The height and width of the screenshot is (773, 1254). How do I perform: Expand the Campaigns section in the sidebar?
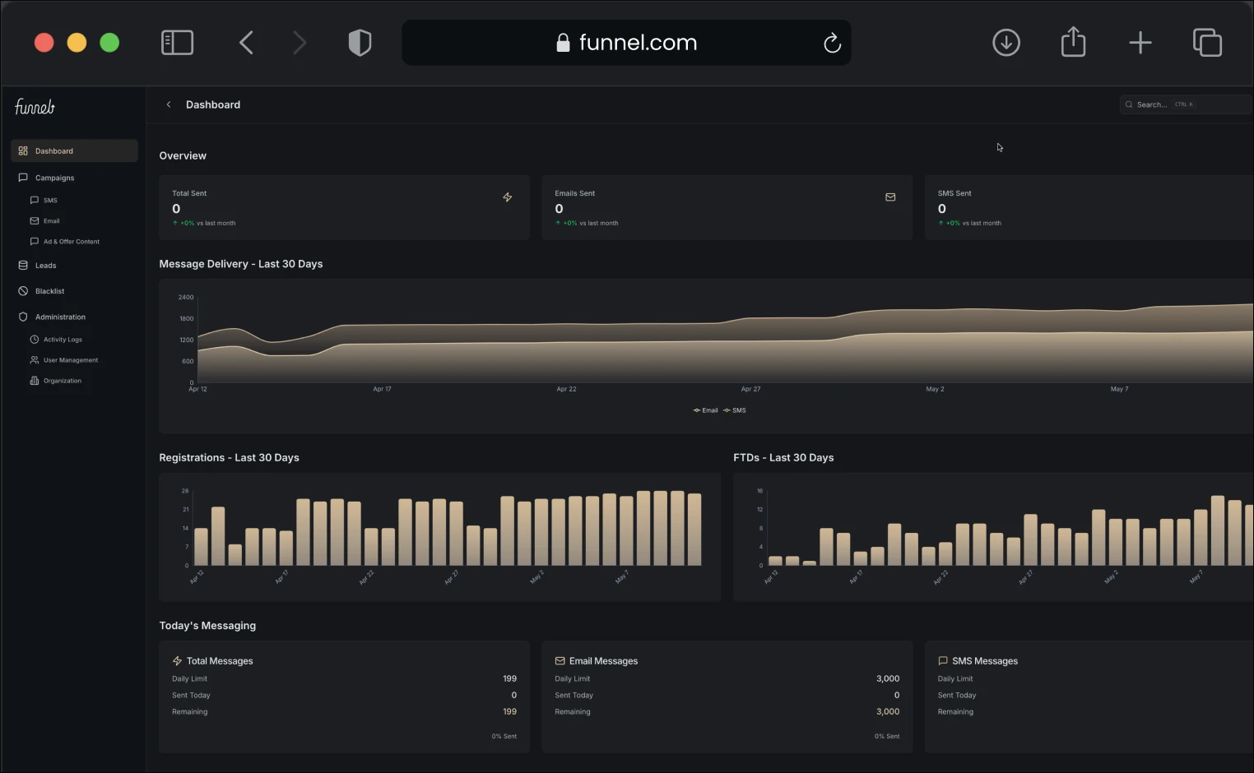54,178
